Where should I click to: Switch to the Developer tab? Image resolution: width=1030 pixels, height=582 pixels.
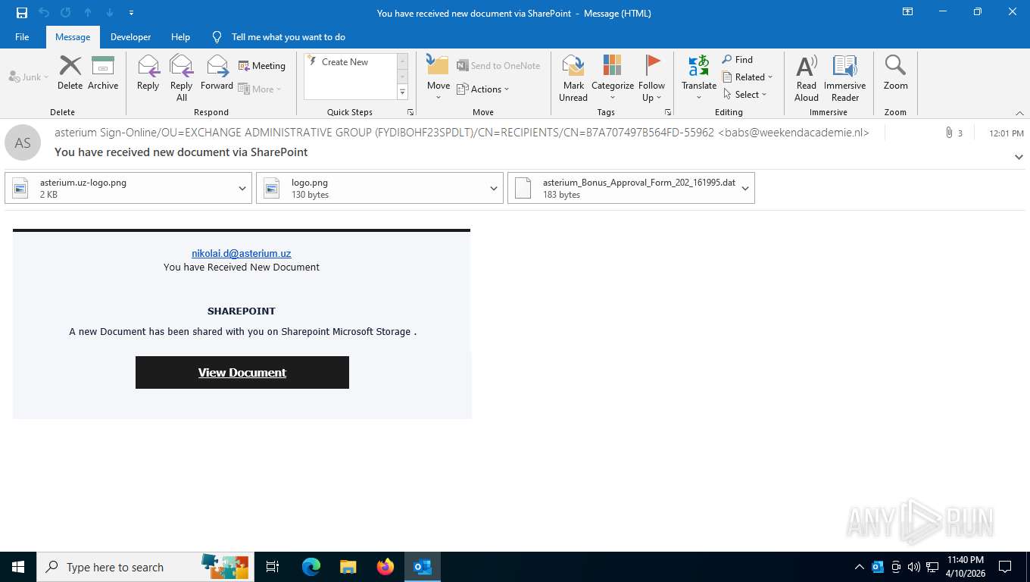click(x=130, y=36)
